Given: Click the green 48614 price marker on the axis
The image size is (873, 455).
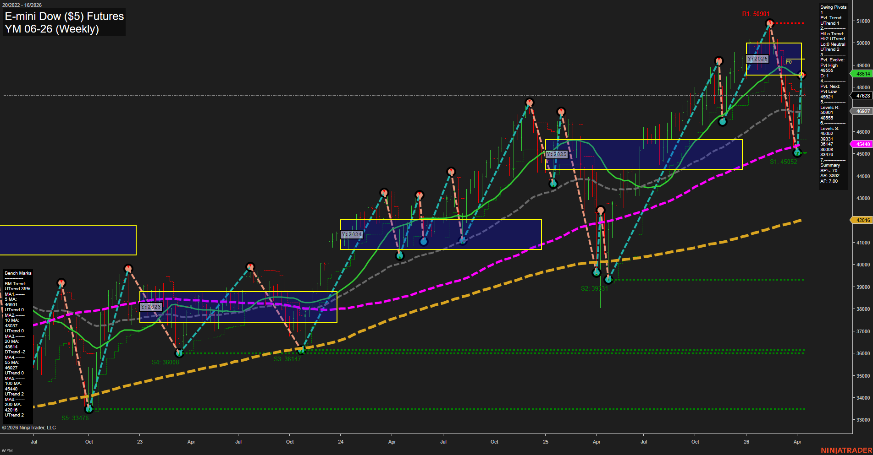Looking at the screenshot, I should point(862,74).
